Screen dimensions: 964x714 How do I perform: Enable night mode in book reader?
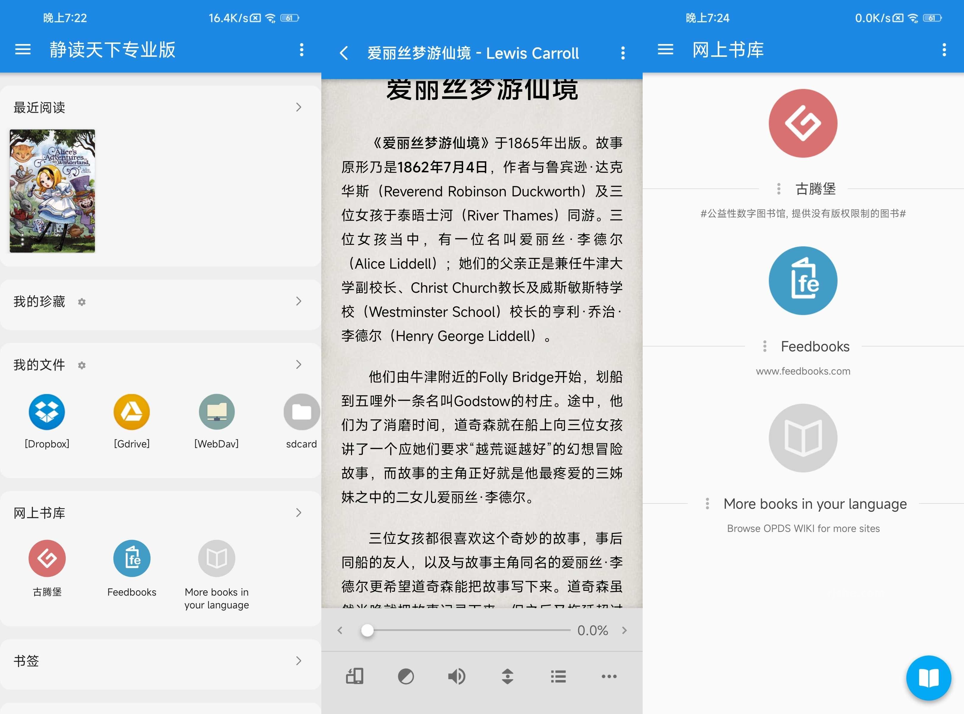[405, 676]
